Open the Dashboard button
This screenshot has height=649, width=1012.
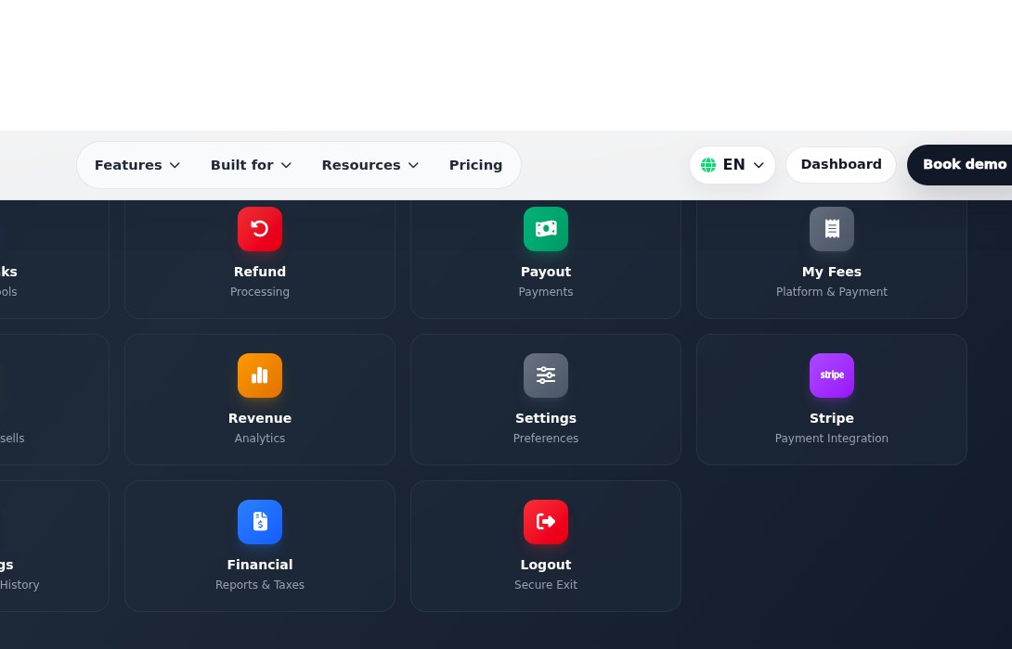tap(841, 164)
